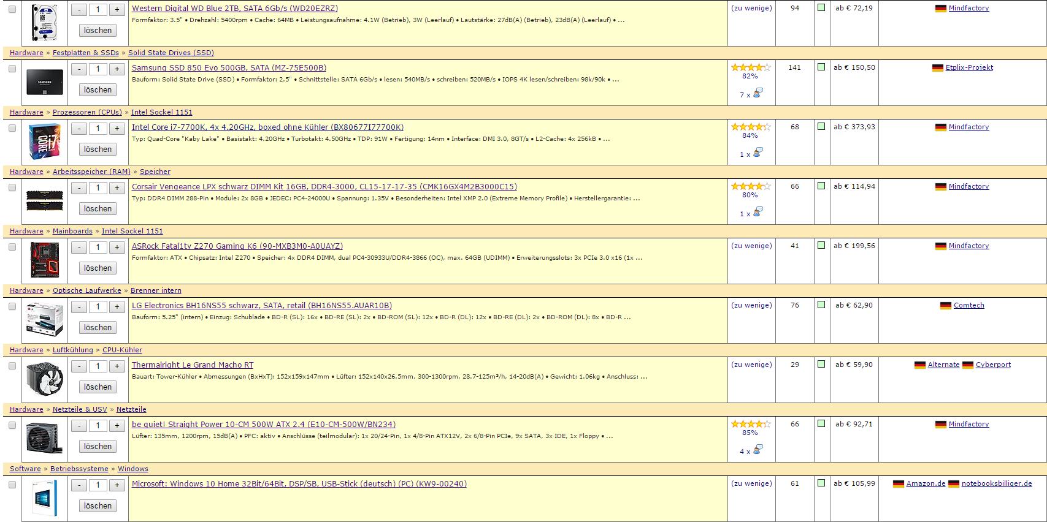
Task: Click availability square in the Samsung SSD row
Action: [821, 67]
